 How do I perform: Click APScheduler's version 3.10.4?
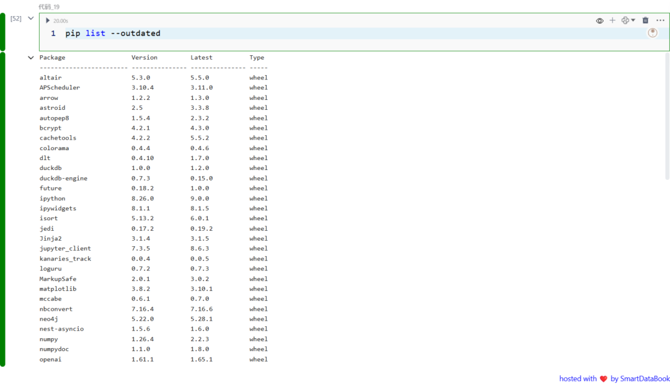click(142, 87)
